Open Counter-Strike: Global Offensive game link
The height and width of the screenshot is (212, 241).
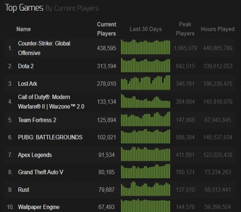(44, 48)
